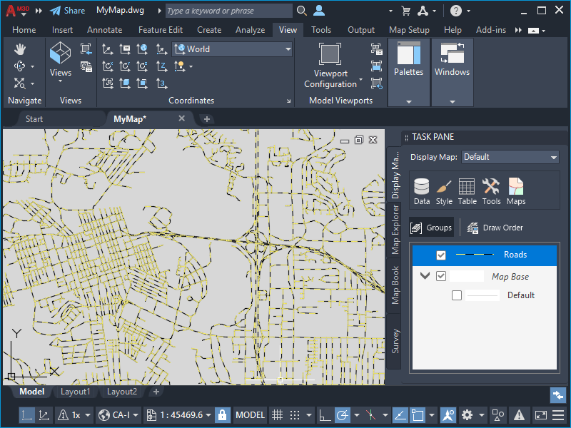Expand the Display Map dropdown
This screenshot has height=428, width=571.
point(510,157)
